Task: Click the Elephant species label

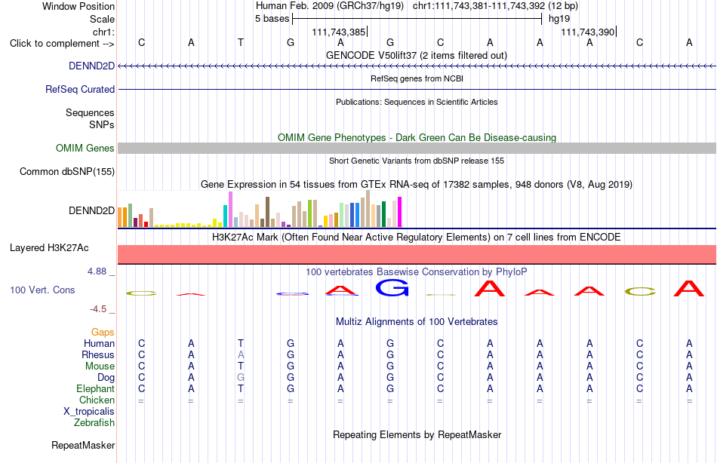Action: [96, 388]
